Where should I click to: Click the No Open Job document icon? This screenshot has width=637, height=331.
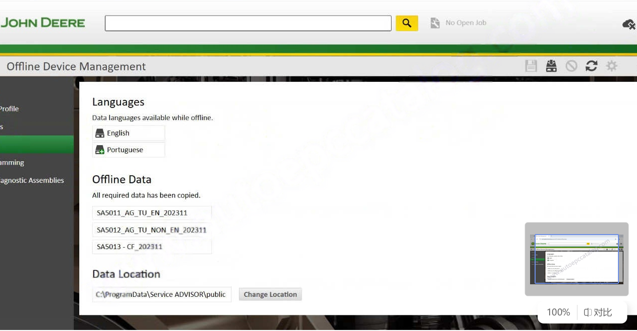click(435, 23)
